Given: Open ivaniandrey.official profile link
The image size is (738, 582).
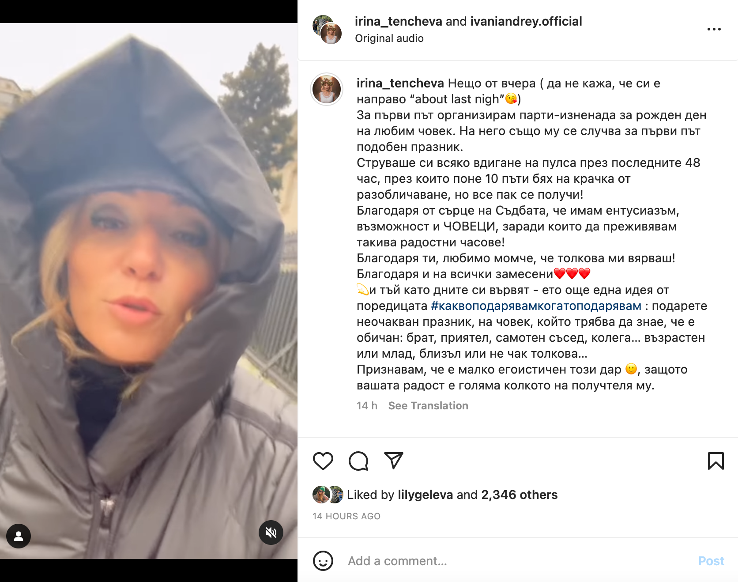Looking at the screenshot, I should coord(526,21).
